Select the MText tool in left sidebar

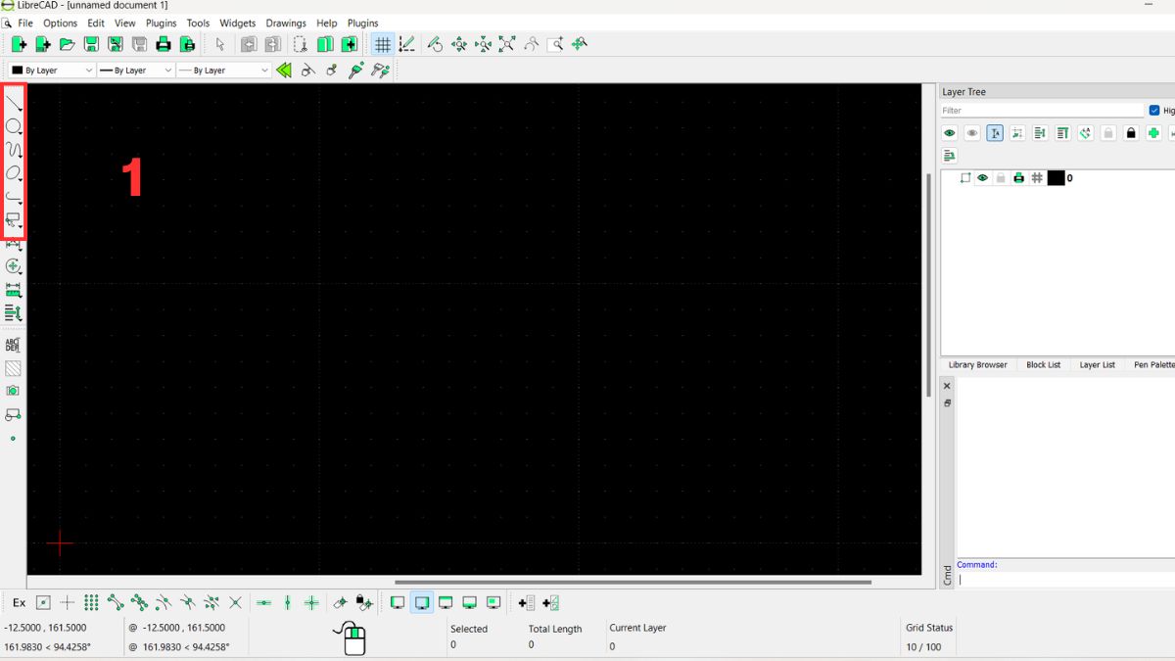[x=13, y=345]
